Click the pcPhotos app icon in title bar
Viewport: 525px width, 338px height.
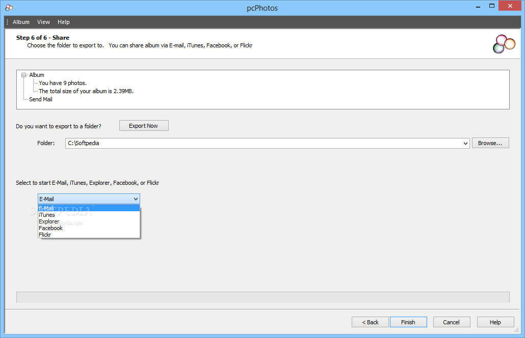9,7
